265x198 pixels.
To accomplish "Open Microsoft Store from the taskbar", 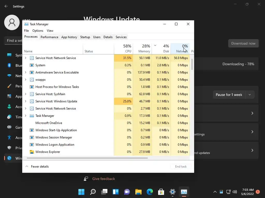I will point(161,192).
